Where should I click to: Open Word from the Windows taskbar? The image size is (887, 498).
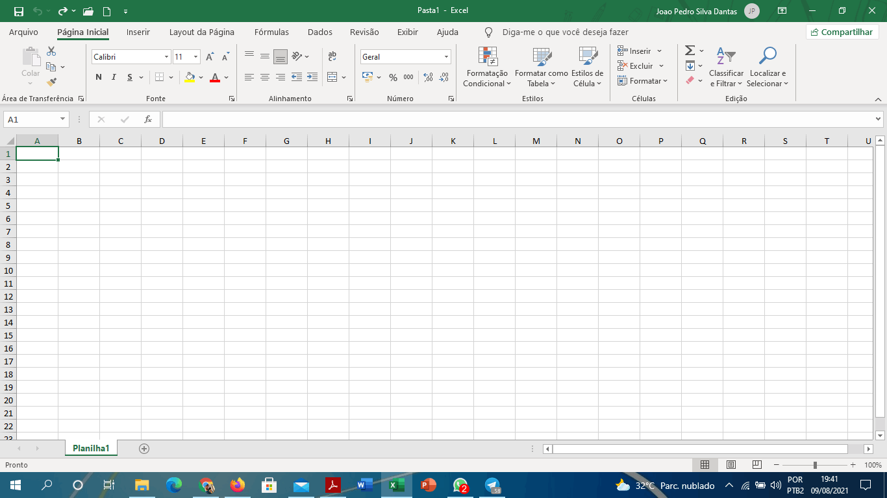click(x=364, y=485)
